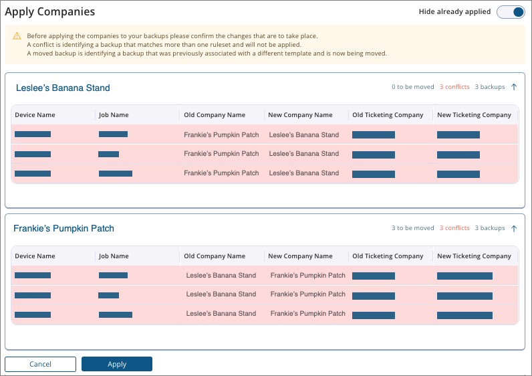Open Frankie's Pumpkin Patch company heading
Viewport: 532px width, 376px height.
pos(63,228)
